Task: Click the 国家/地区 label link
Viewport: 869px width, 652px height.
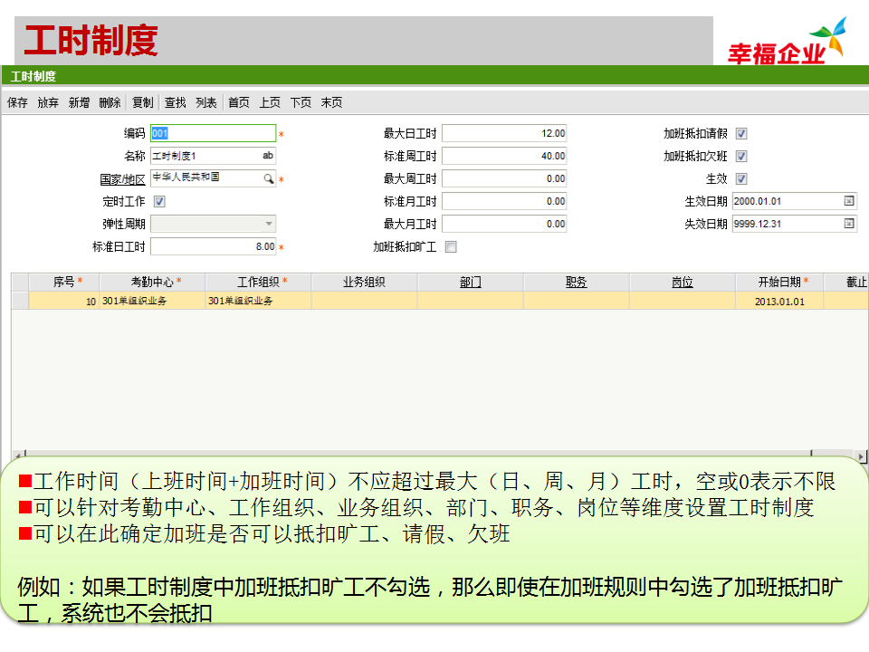Action: point(122,179)
